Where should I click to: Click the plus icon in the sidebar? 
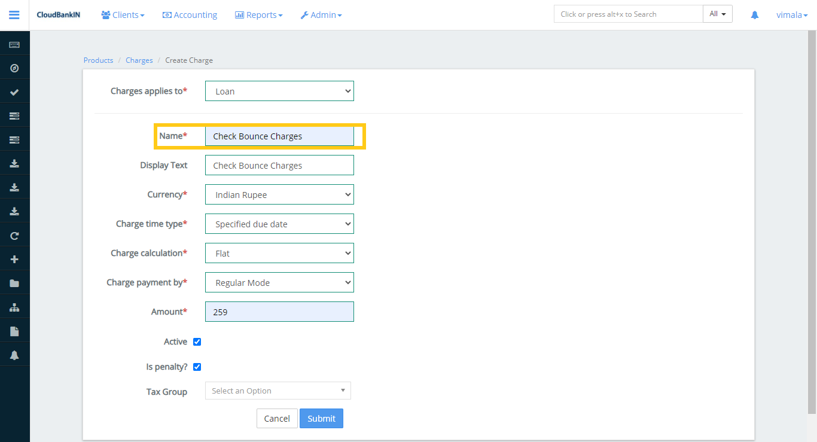[14, 260]
